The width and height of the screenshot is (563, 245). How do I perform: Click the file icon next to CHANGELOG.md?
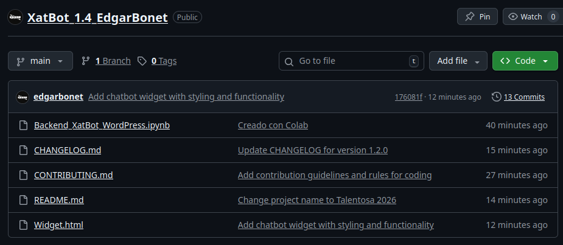click(x=23, y=150)
